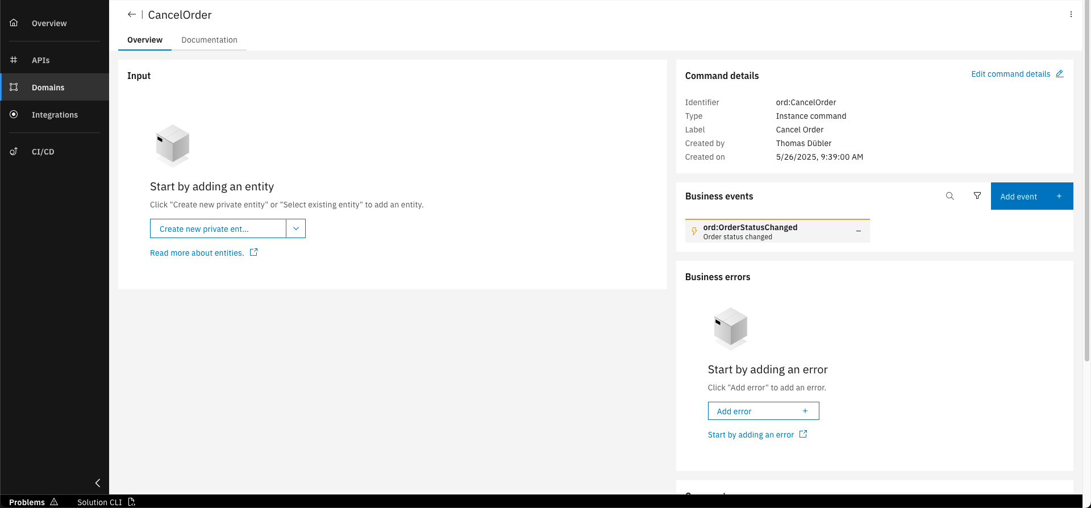Select the ord:OrderStatusChanged event row
The width and height of the screenshot is (1091, 508).
777,231
